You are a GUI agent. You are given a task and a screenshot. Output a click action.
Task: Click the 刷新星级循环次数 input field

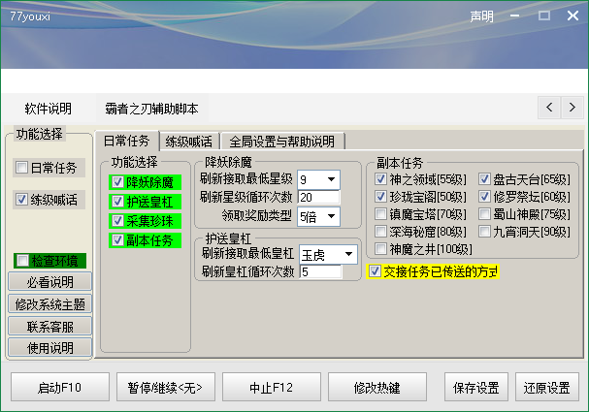point(318,198)
